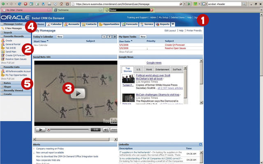Viewport: 263px width, 164px height.
Task: Open the Service tab
Action: tap(147, 24)
